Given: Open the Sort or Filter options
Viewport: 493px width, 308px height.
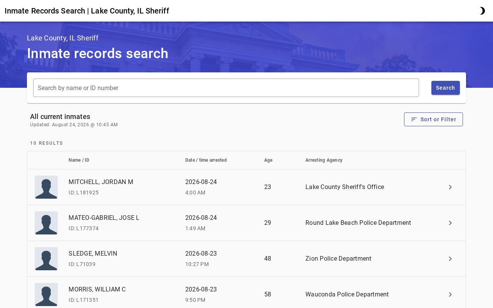Looking at the screenshot, I should coord(433,119).
